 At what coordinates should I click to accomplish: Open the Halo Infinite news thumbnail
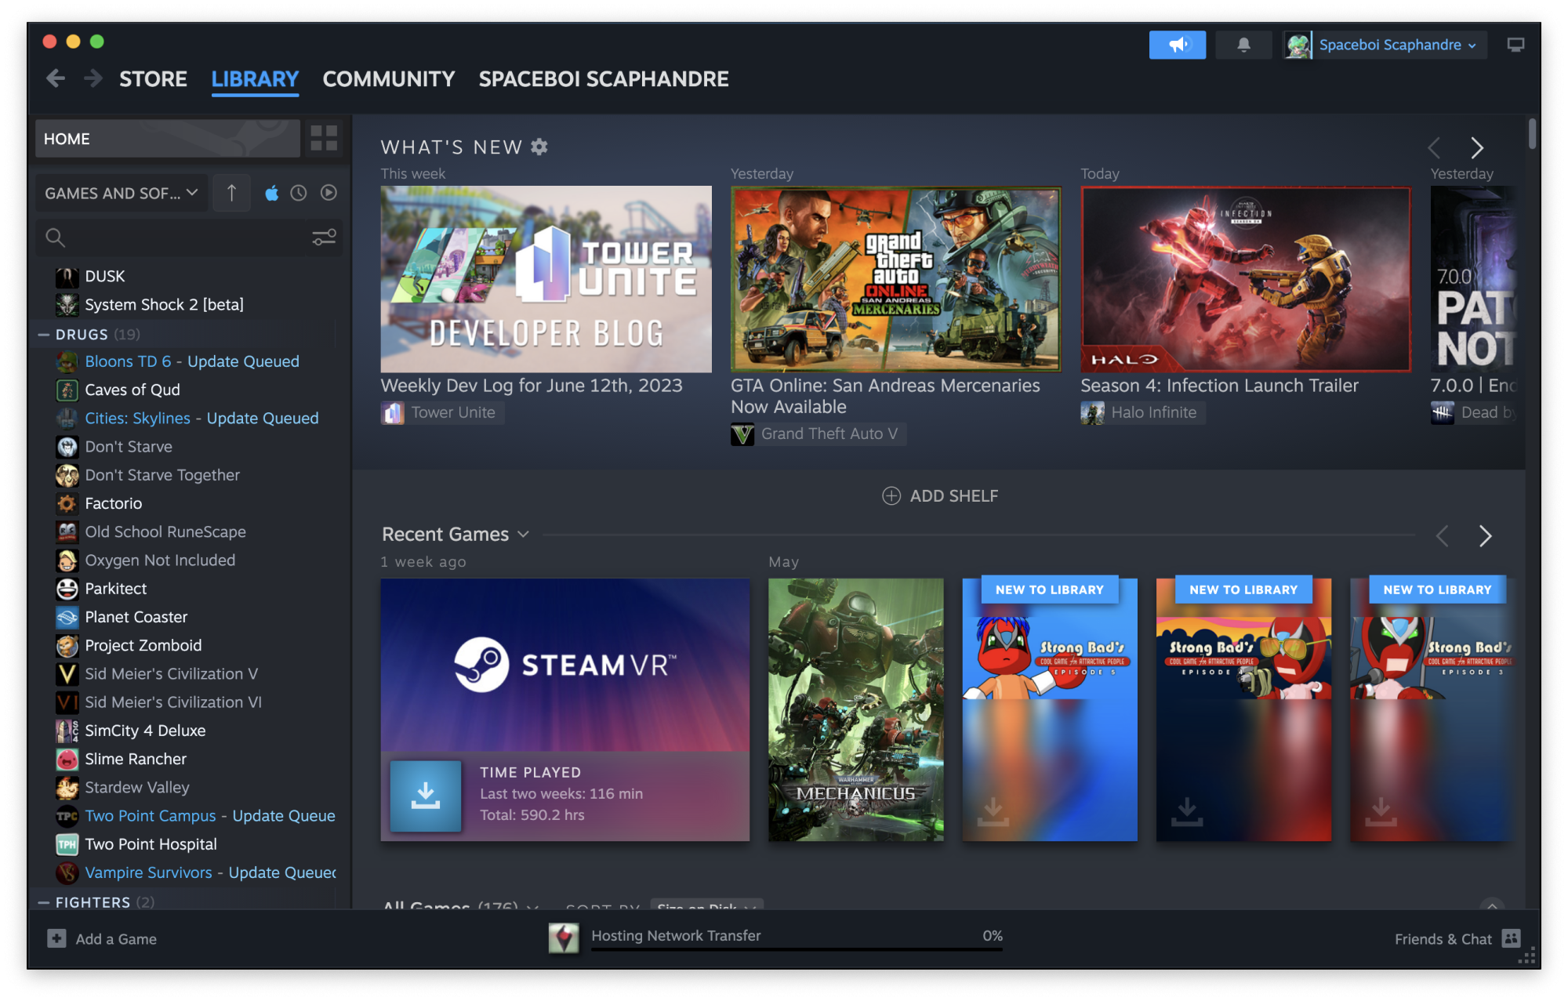pyautogui.click(x=1245, y=279)
